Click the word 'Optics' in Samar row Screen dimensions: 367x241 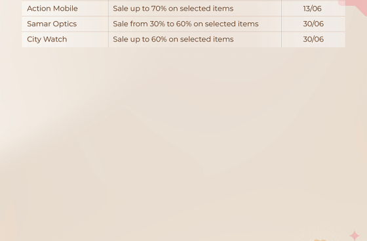65,24
